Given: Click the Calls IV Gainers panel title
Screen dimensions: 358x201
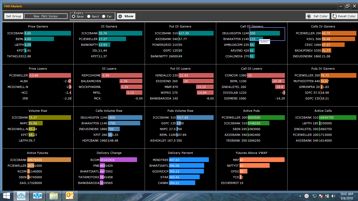Looking at the screenshot, I should 323,26.
